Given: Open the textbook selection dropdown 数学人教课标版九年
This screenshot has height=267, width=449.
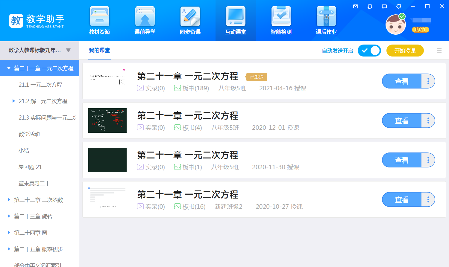Looking at the screenshot, I should coord(40,50).
